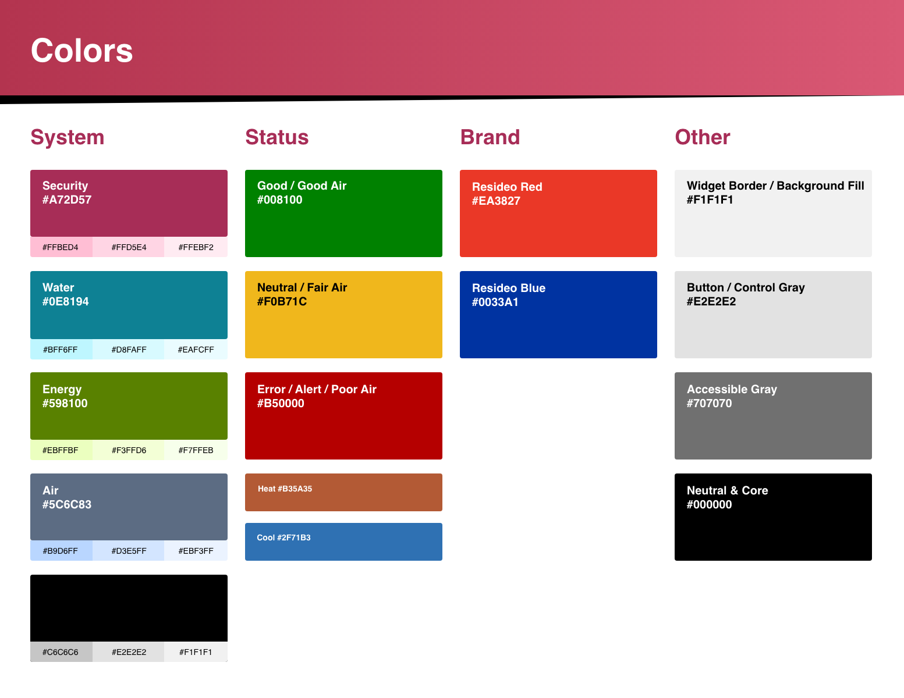Select the Water #0E8194 swatch
This screenshot has height=698, width=904.
[129, 305]
